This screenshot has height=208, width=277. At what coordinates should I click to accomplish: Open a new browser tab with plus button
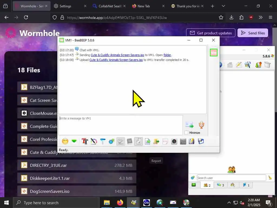(x=212, y=6)
